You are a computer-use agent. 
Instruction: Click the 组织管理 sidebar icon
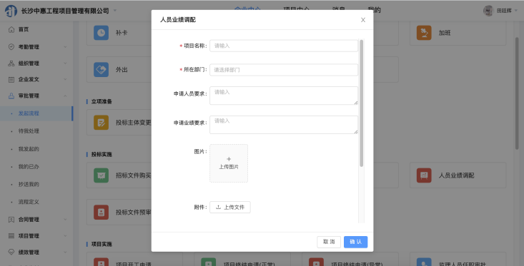coord(11,63)
